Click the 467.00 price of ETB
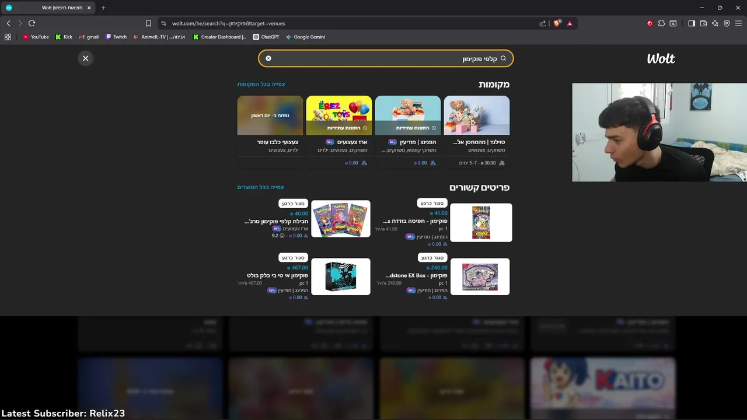 [x=297, y=268]
